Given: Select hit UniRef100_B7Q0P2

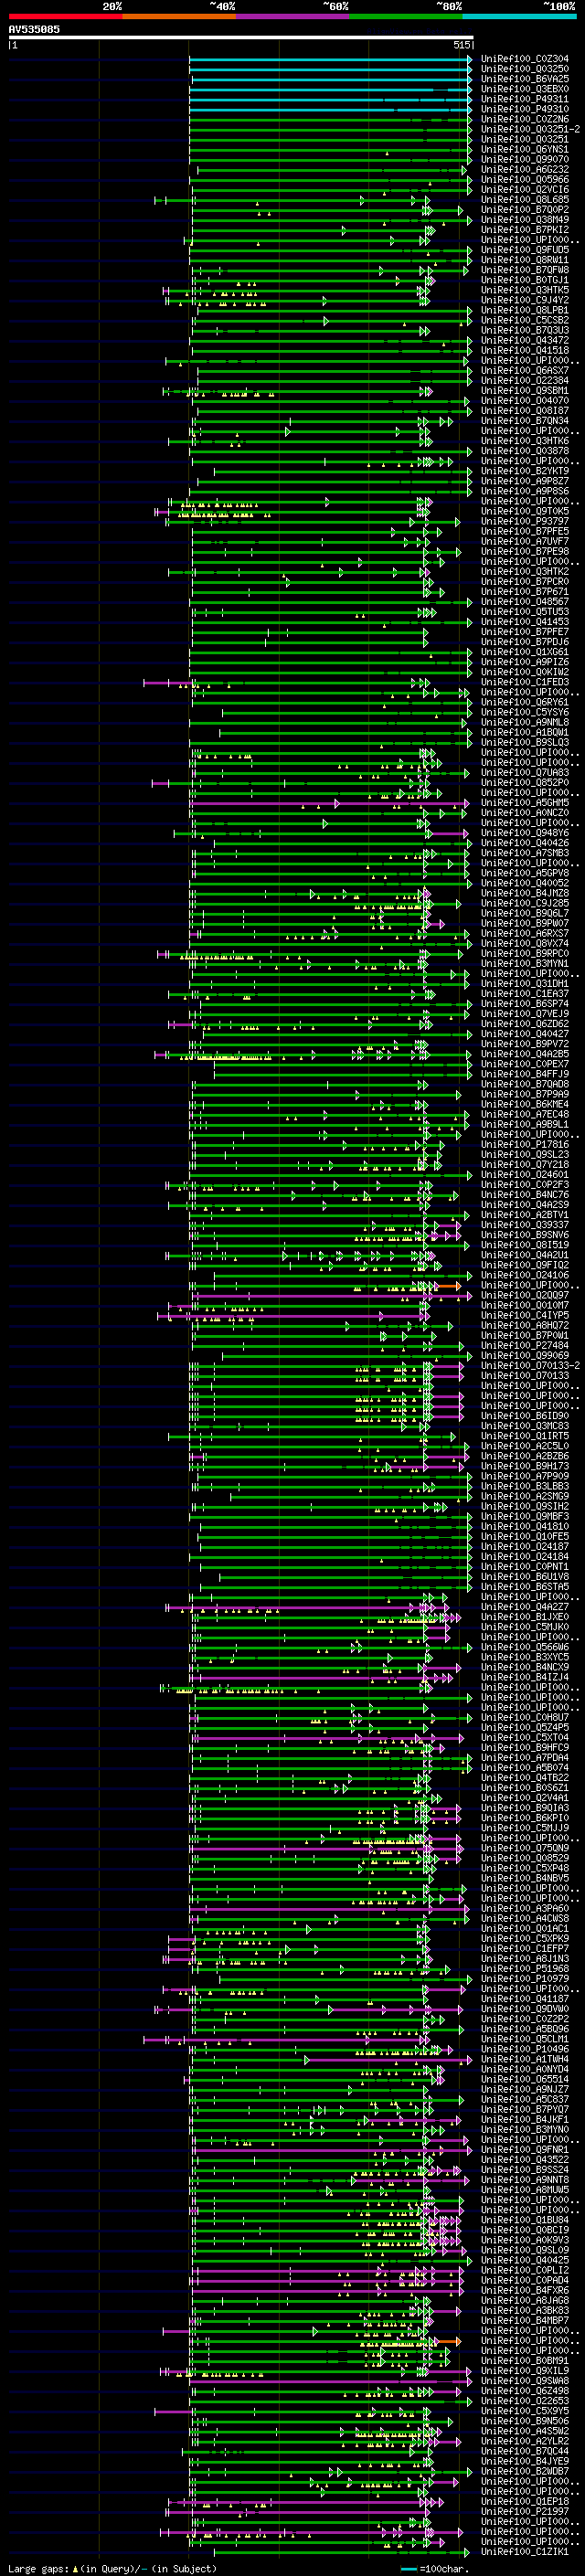Looking at the screenshot, I should tap(524, 210).
